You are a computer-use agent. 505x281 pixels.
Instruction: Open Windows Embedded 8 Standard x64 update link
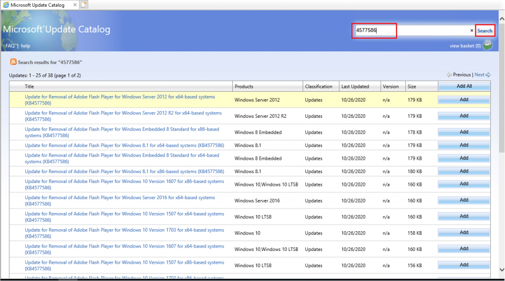[122, 158]
